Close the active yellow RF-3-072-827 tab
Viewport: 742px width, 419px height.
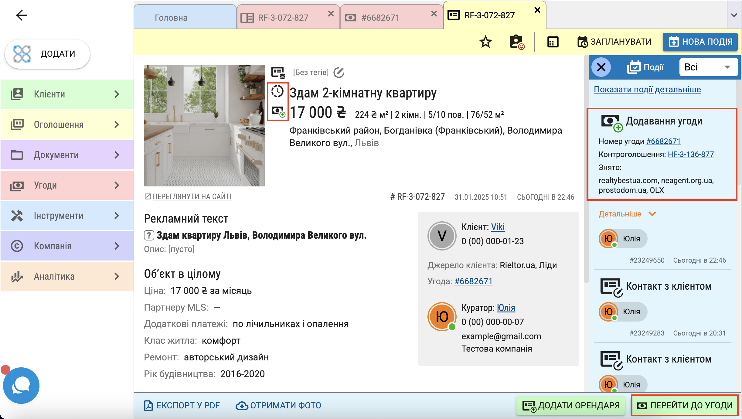pos(537,10)
